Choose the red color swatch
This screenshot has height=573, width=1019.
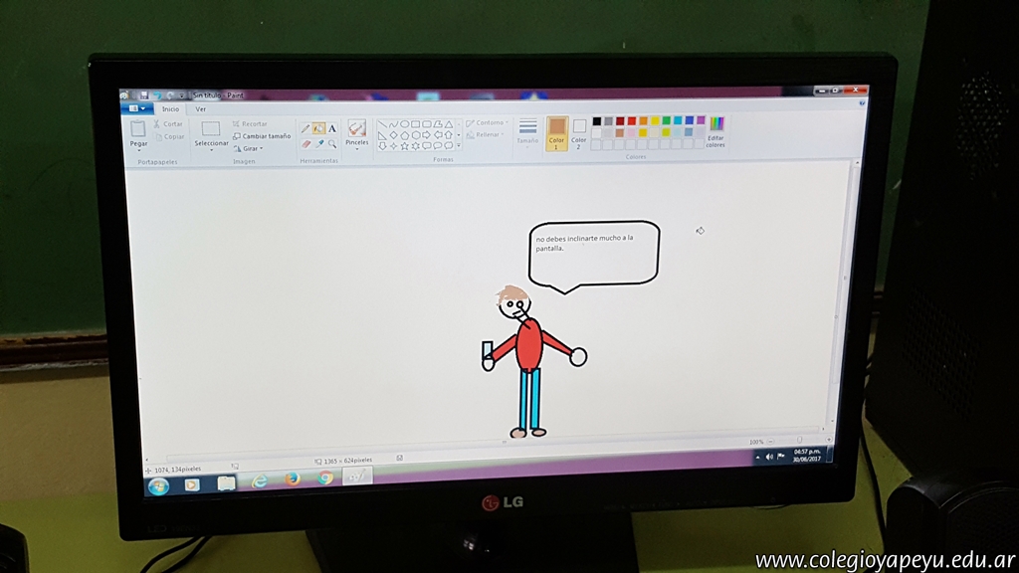[x=631, y=120]
